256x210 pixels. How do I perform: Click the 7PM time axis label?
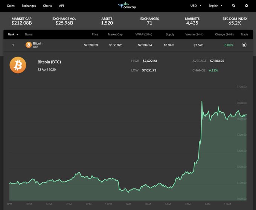coord(69,204)
